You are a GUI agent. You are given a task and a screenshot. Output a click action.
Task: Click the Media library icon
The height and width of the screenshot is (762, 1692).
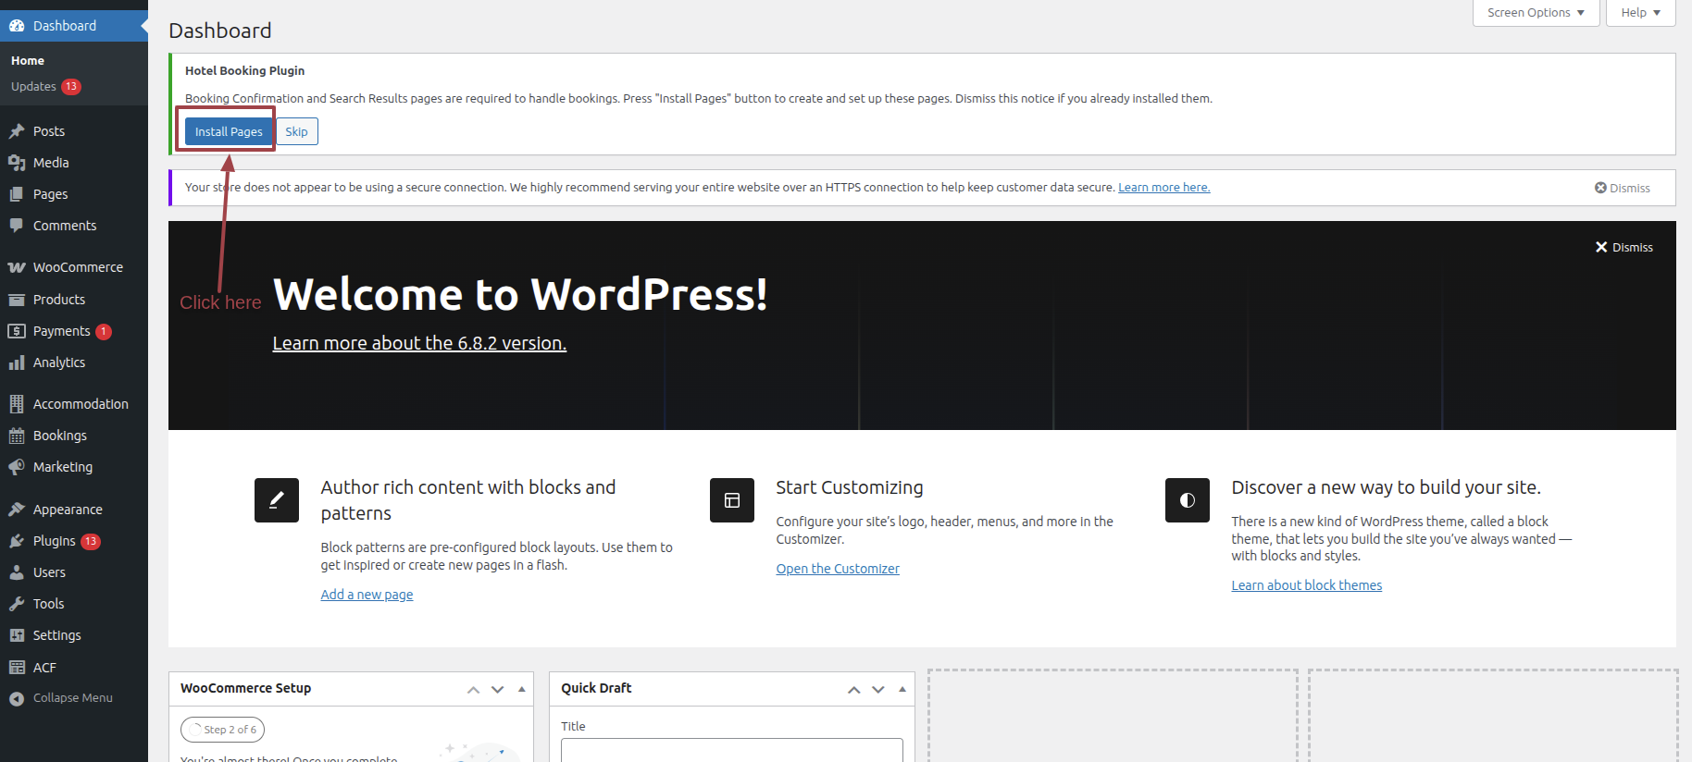click(x=17, y=163)
